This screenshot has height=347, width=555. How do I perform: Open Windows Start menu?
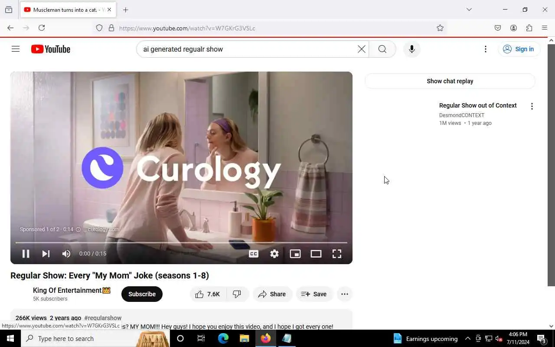coord(10,338)
